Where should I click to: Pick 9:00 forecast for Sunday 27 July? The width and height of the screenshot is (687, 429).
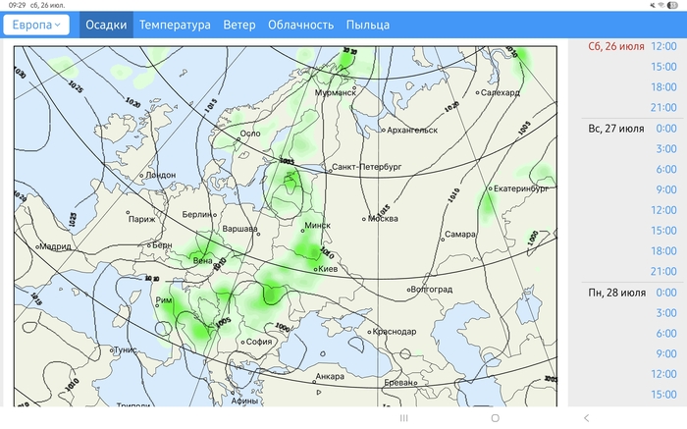pyautogui.click(x=664, y=189)
